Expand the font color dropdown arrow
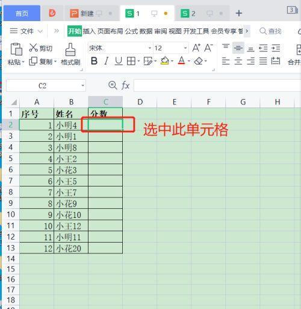This screenshot has width=301, height=309. coord(189,61)
